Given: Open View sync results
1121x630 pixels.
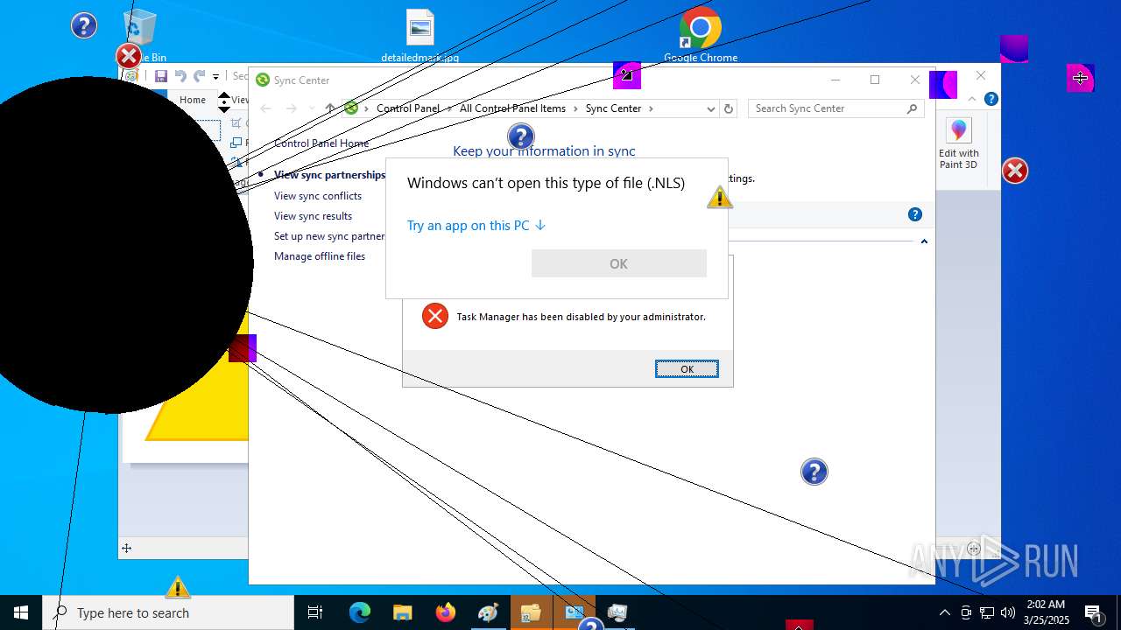Looking at the screenshot, I should tap(313, 216).
